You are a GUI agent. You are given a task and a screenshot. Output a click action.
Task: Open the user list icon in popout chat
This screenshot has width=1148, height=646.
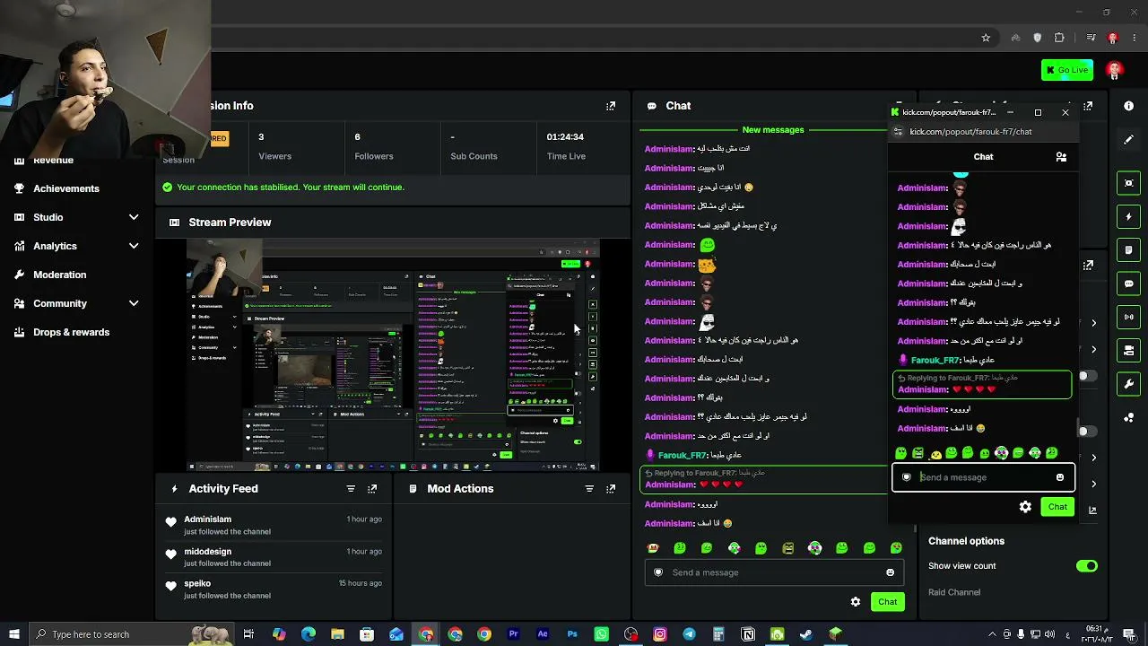pyautogui.click(x=1061, y=157)
